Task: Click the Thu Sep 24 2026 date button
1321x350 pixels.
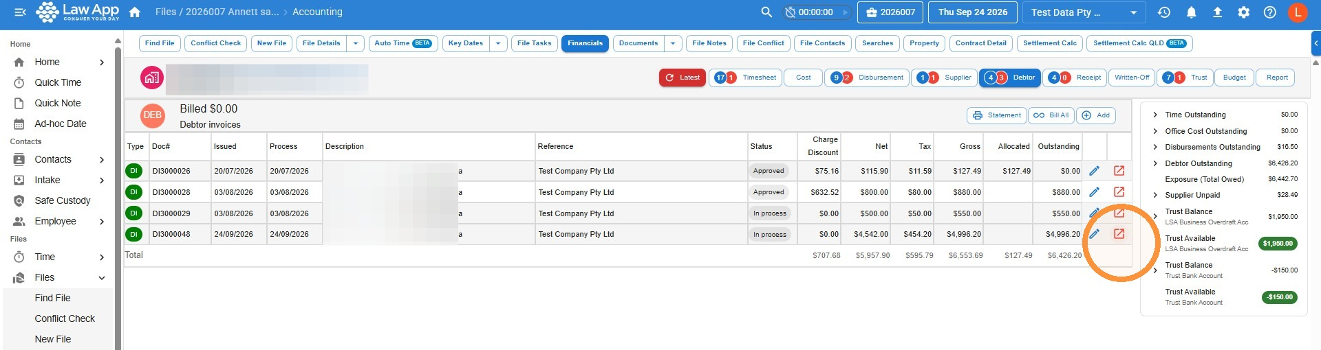Action: point(973,12)
